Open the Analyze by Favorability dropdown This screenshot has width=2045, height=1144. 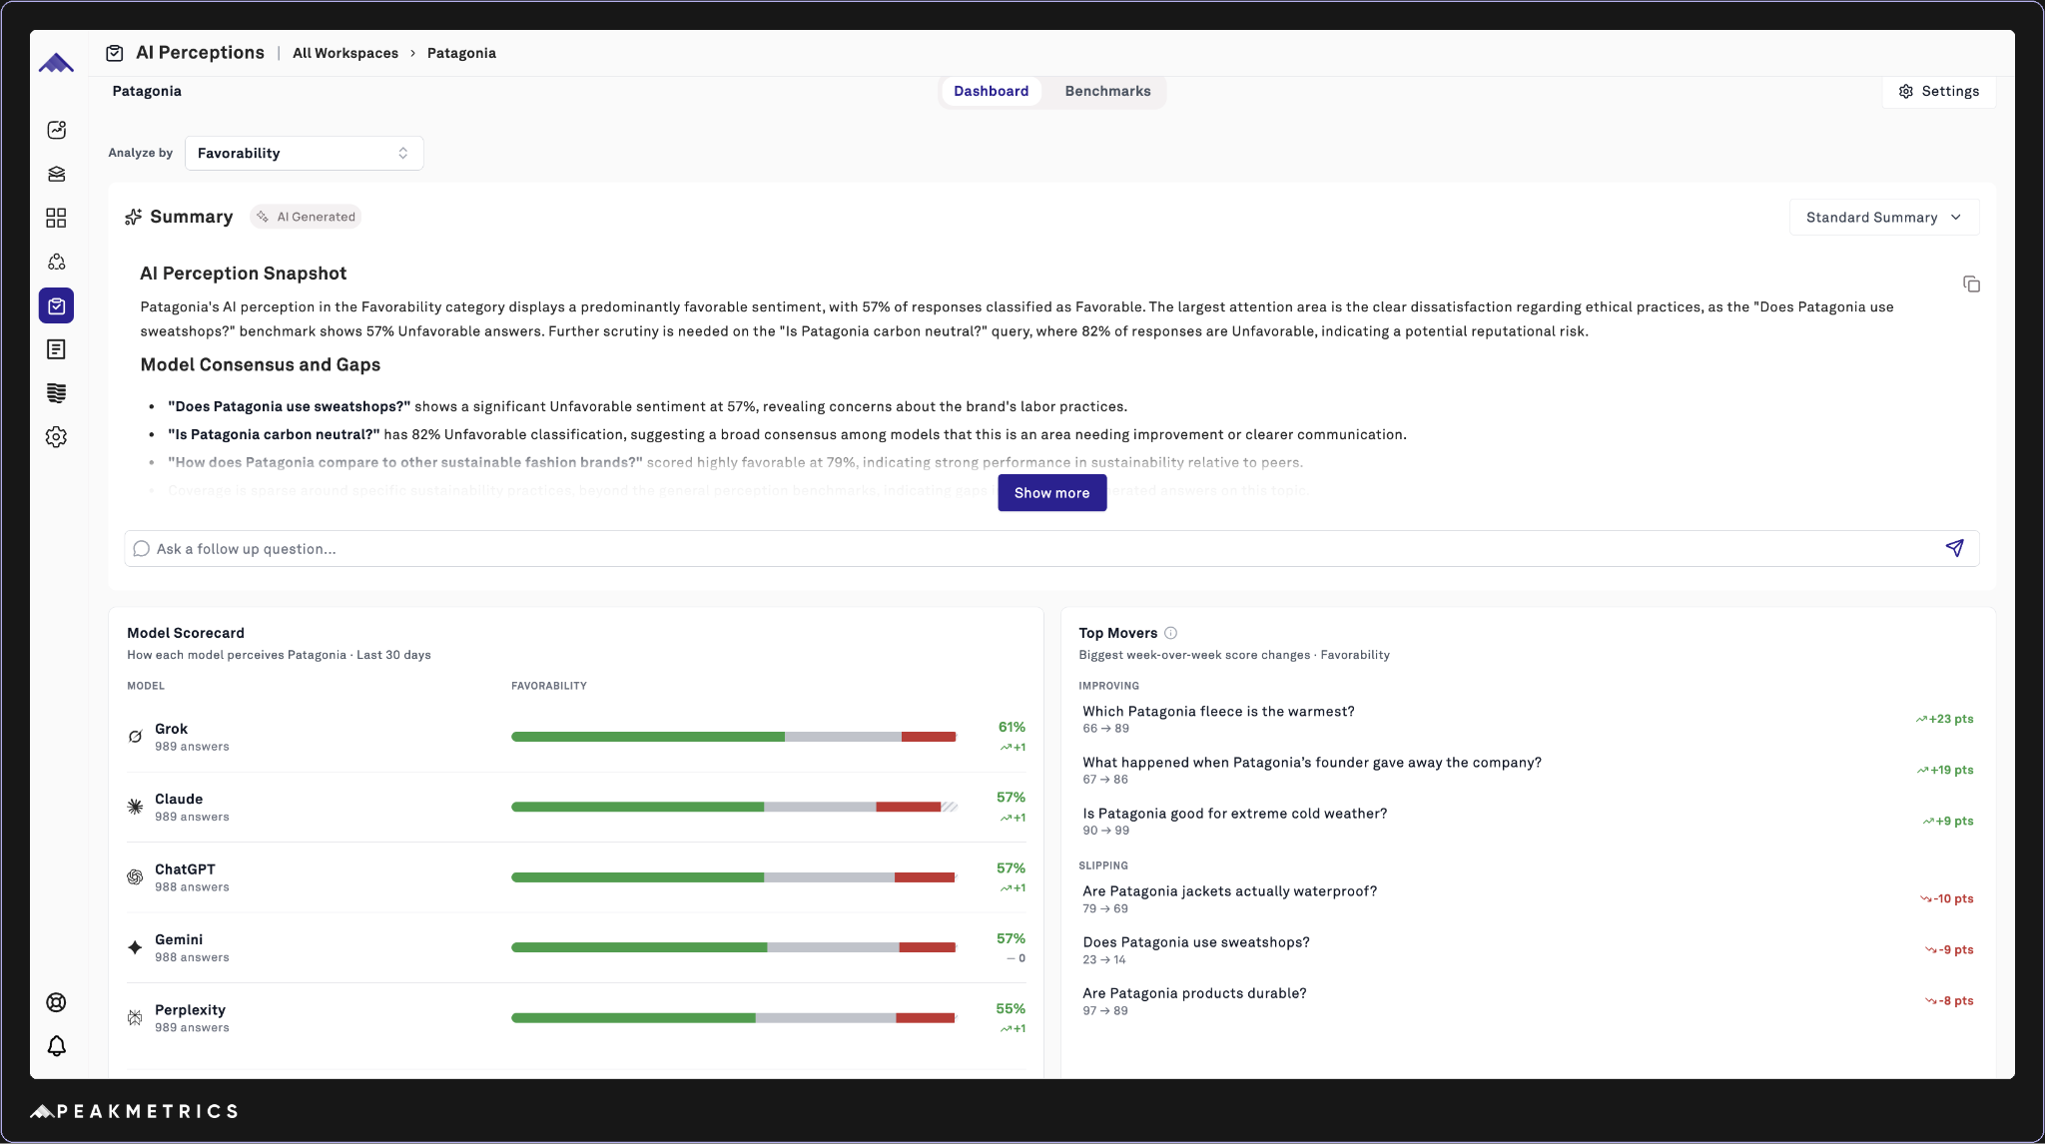(305, 153)
